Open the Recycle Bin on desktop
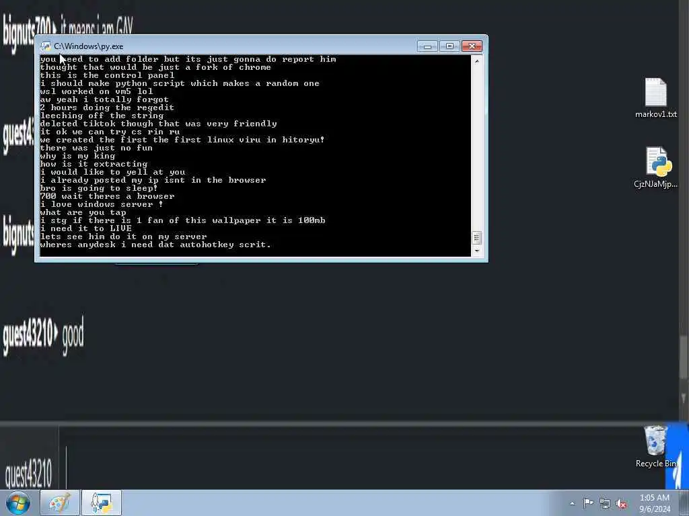Image resolution: width=689 pixels, height=516 pixels. pos(655,446)
